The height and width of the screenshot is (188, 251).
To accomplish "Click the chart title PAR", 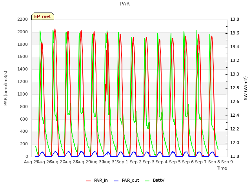I will [125, 4].
